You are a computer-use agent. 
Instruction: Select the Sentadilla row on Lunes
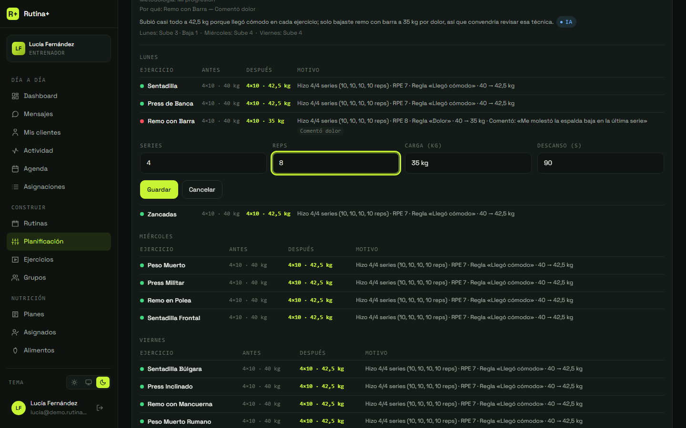click(x=402, y=86)
